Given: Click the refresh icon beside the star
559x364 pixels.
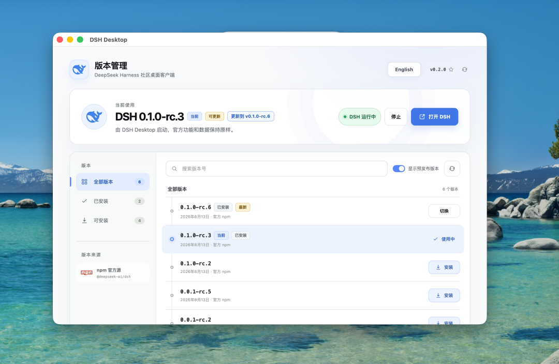Looking at the screenshot, I should 464,69.
